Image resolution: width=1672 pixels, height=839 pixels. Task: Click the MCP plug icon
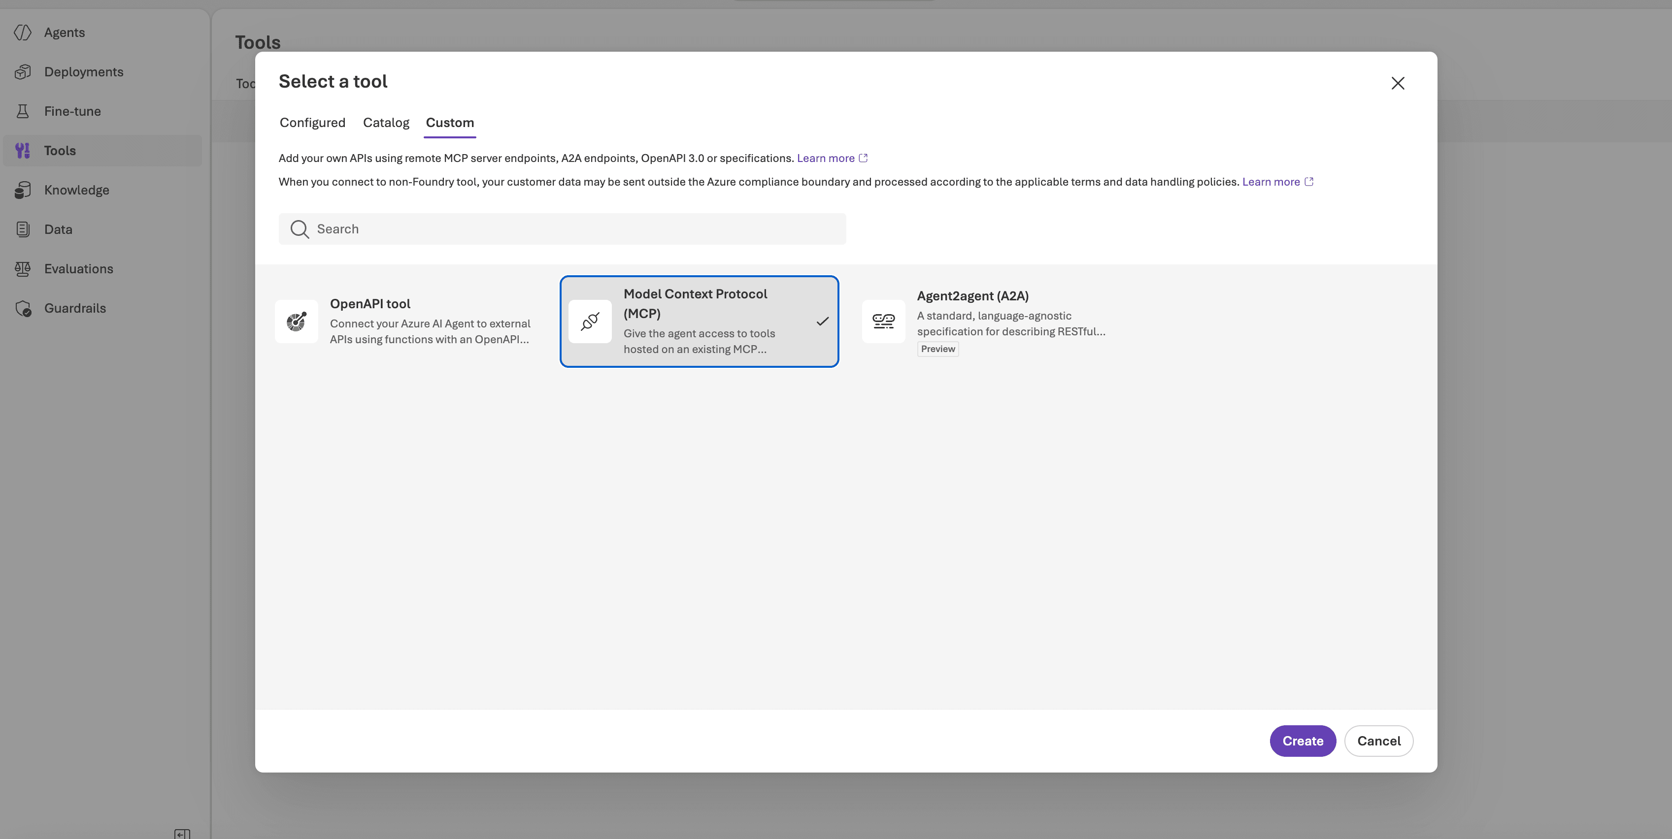pos(590,321)
